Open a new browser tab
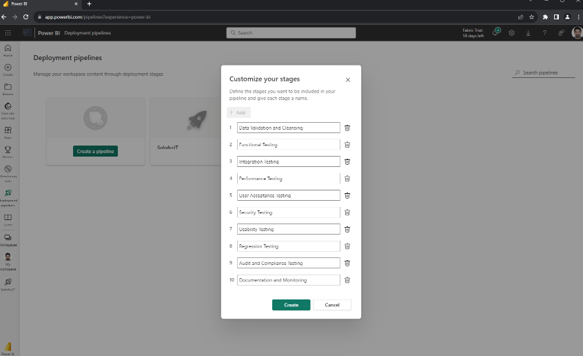The height and width of the screenshot is (356, 583). 89,3
